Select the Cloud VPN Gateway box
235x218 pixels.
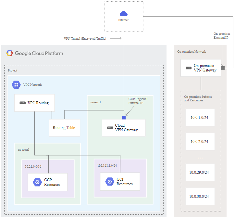coord(124,128)
